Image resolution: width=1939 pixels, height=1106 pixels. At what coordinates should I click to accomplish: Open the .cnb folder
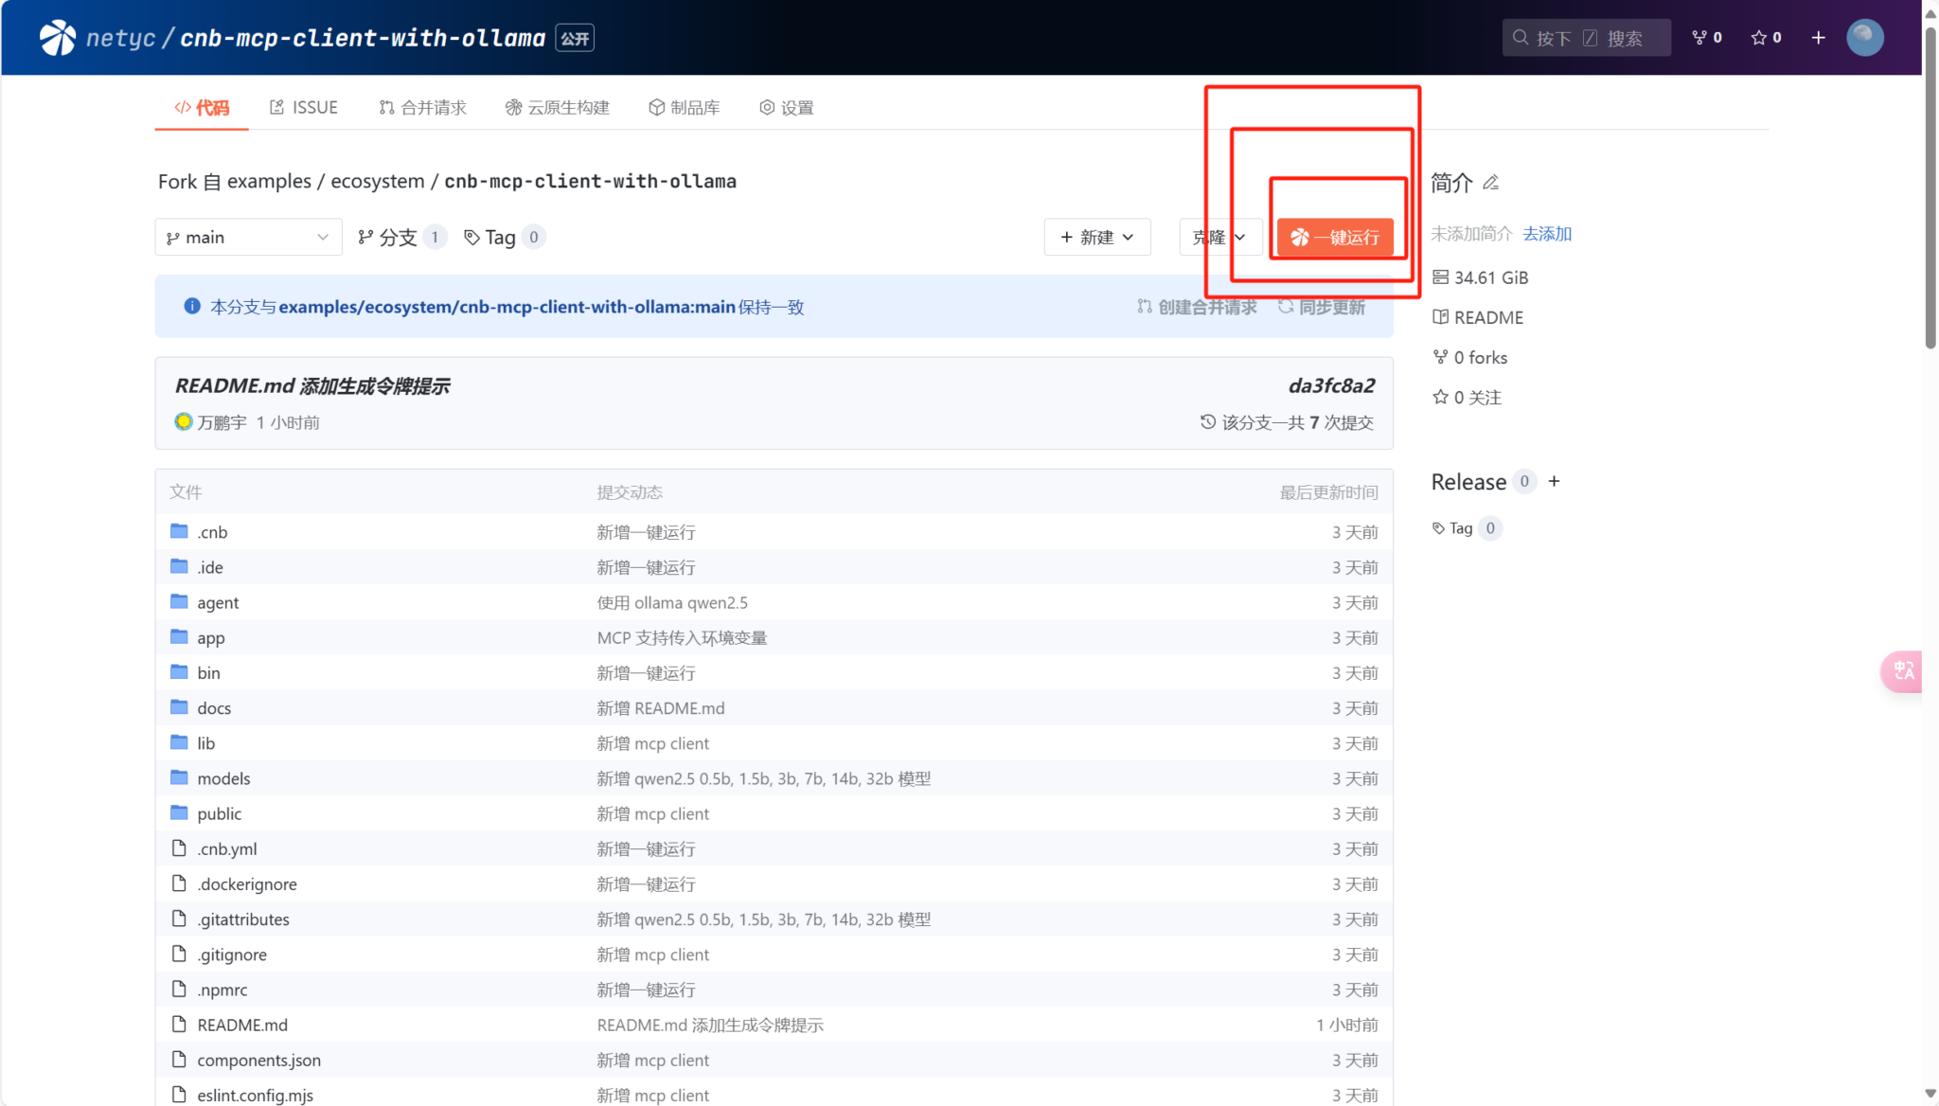coord(212,532)
